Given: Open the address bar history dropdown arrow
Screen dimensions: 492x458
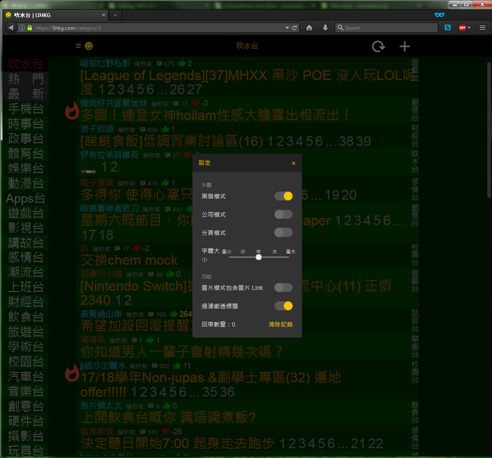Looking at the screenshot, I should point(287,28).
